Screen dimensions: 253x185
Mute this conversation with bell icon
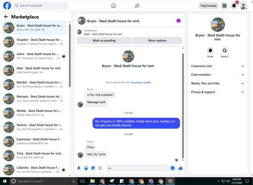pyautogui.click(x=210, y=50)
